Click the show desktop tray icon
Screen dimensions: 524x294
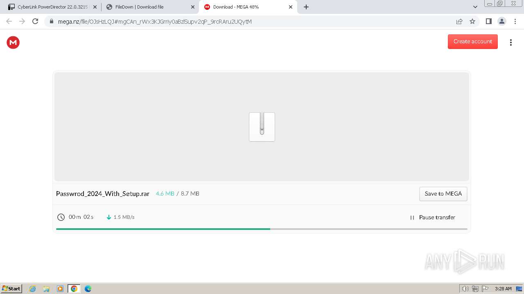coord(519,289)
